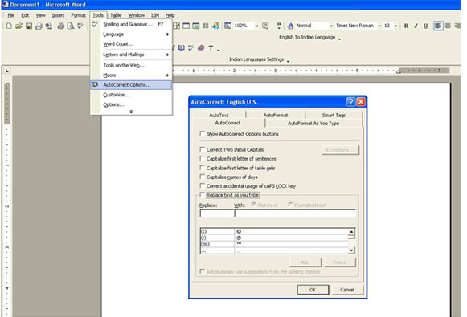This screenshot has height=317, width=467.
Task: Click Cancel in AutoCorrect dialog
Action: 347,290
